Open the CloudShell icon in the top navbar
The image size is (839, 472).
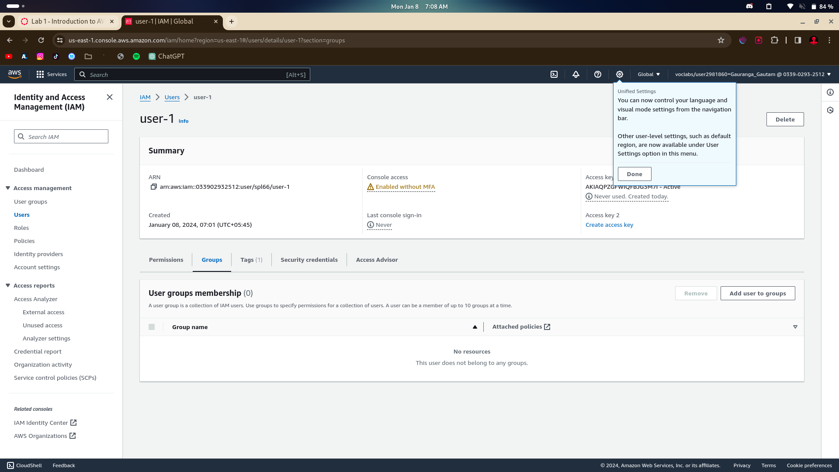tap(554, 74)
